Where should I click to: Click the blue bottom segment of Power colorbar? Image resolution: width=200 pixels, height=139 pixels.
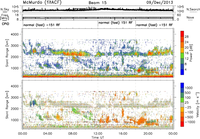coord(182,72)
